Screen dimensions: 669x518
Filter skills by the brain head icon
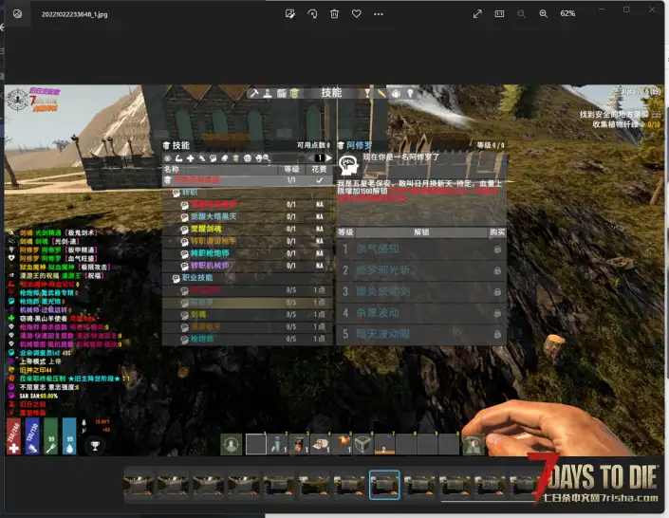pyautogui.click(x=213, y=158)
